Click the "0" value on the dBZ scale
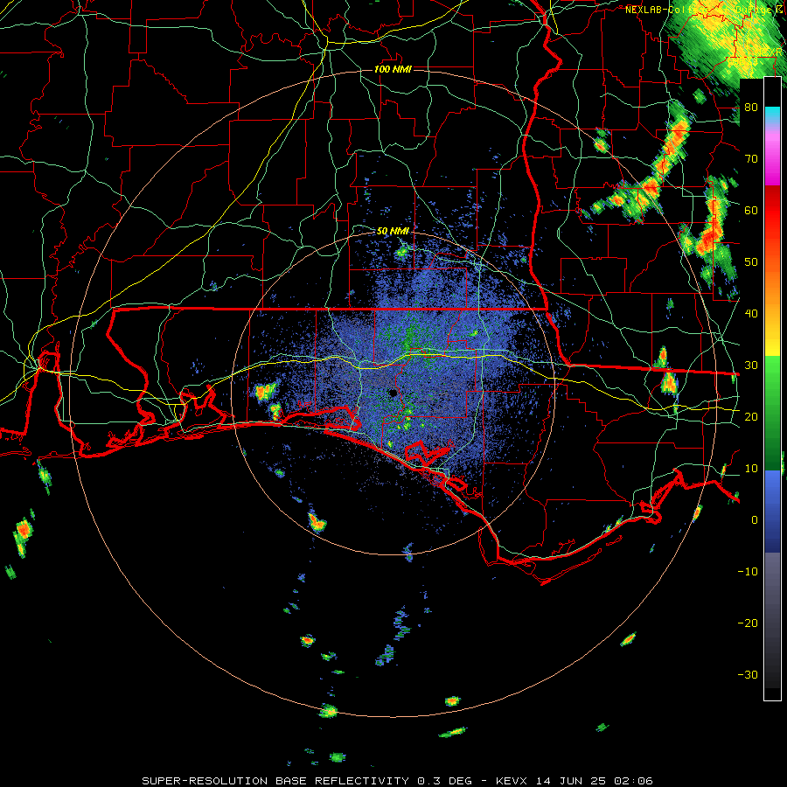 [755, 520]
